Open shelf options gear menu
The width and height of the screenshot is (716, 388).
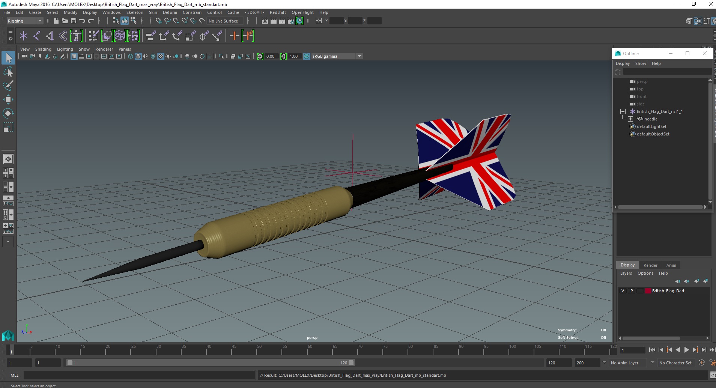click(x=11, y=39)
